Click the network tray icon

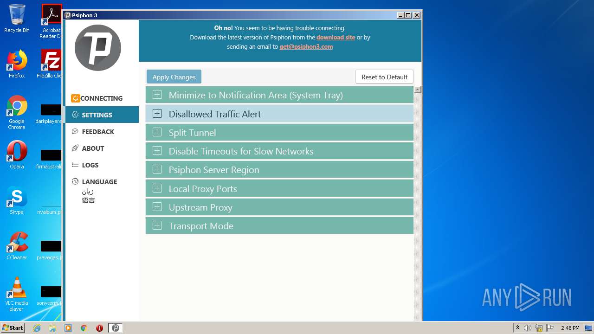pyautogui.click(x=539, y=328)
